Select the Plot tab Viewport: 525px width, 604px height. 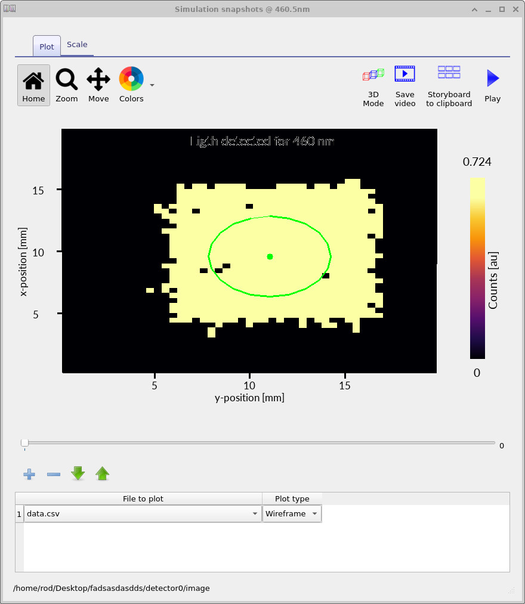pyautogui.click(x=46, y=45)
